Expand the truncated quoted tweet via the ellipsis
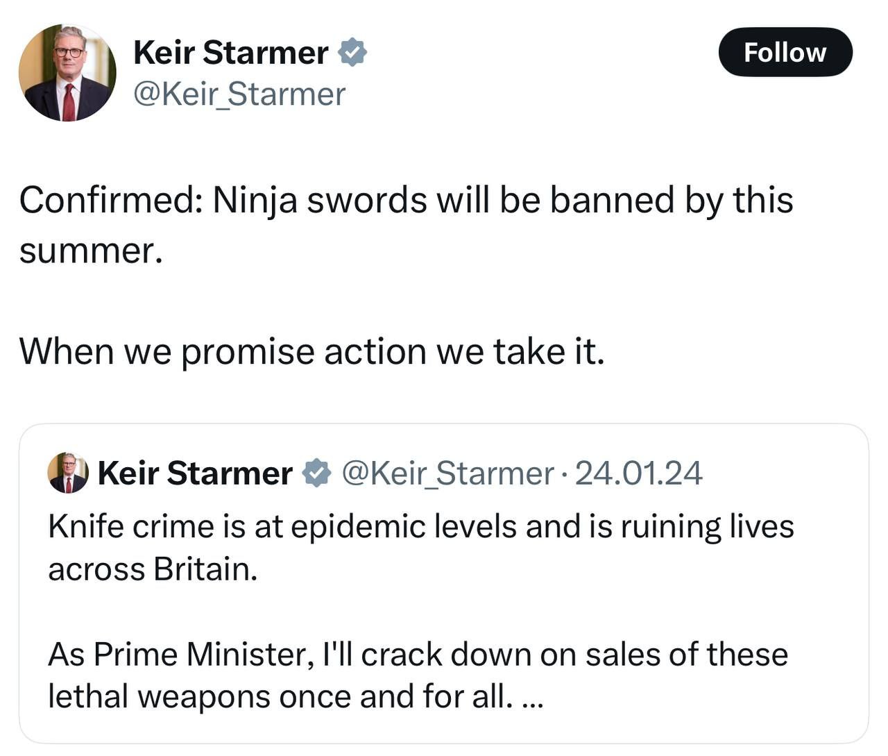 point(531,698)
